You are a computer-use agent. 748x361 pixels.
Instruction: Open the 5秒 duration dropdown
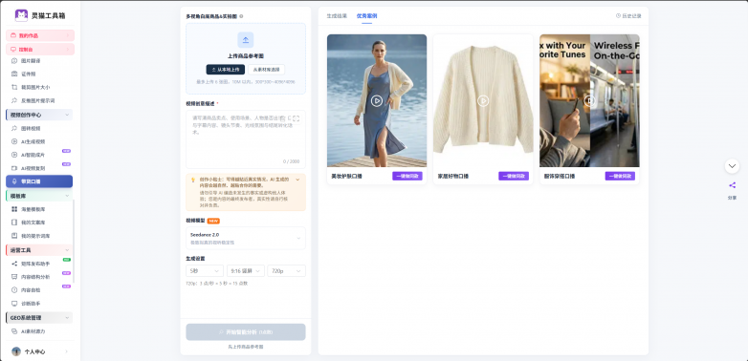(205, 271)
